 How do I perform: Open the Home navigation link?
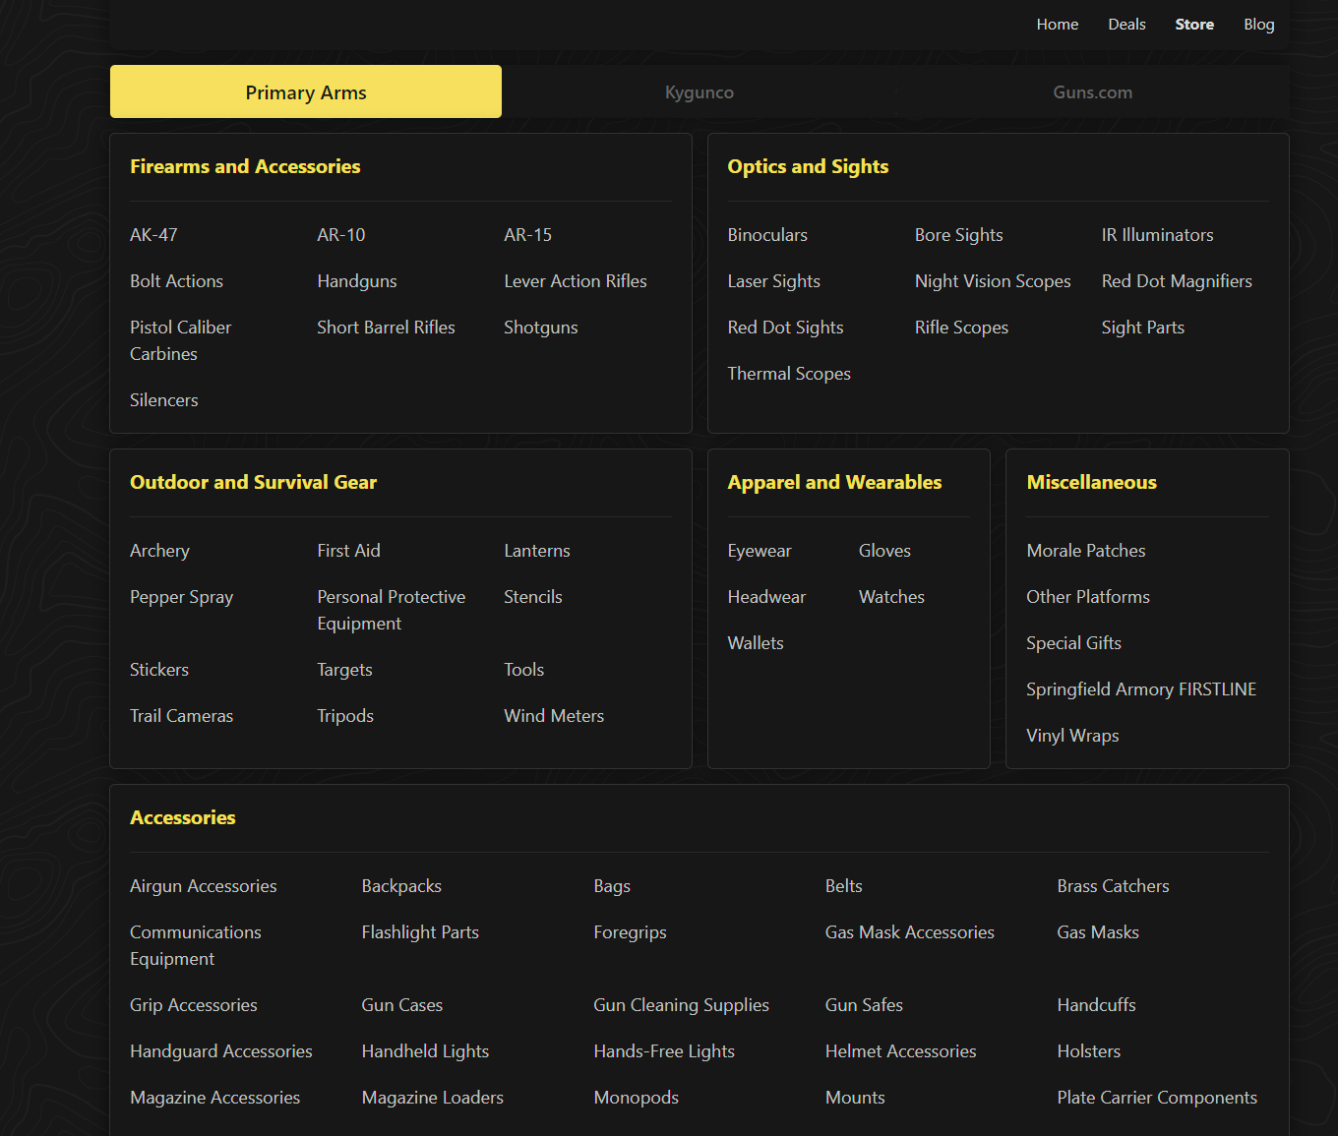click(1057, 25)
